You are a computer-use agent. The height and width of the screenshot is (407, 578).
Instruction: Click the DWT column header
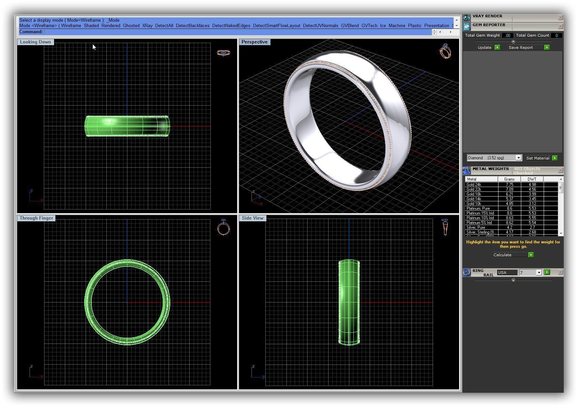[532, 179]
